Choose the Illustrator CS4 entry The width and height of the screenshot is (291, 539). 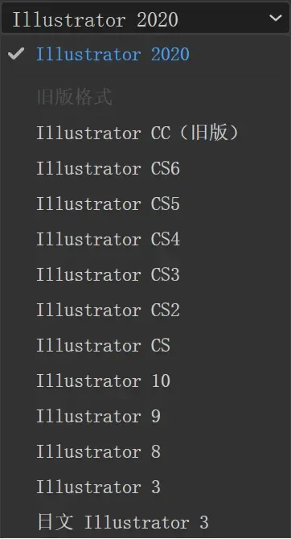145,239
